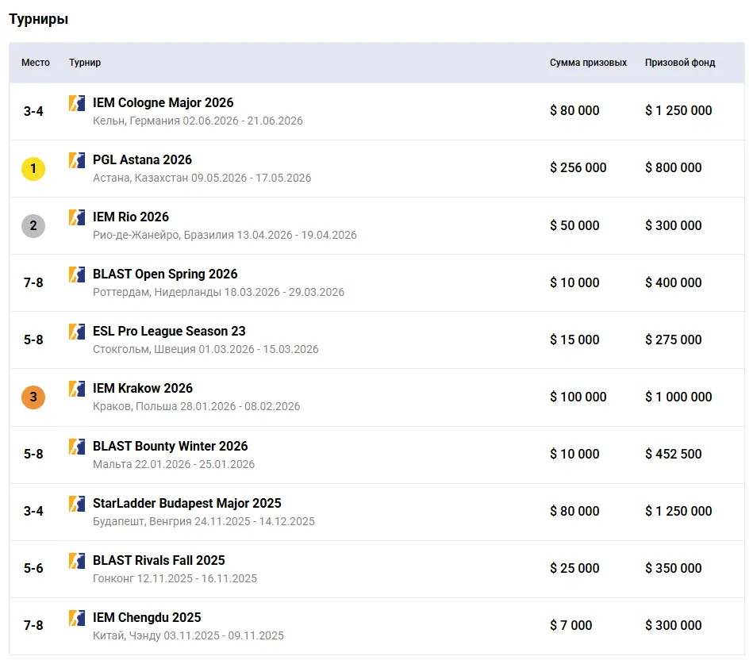Click the game icon beside BLAST Open Spring 2026
This screenshot has height=664, width=753.
(x=77, y=274)
